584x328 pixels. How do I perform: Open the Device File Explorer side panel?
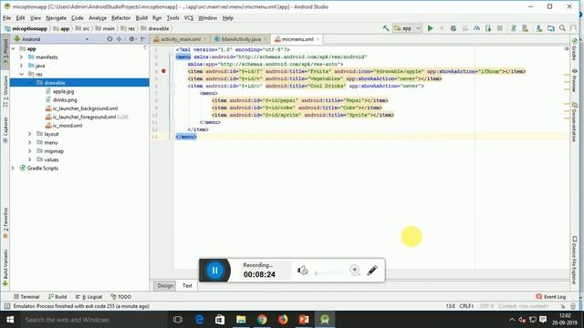pyautogui.click(x=574, y=260)
